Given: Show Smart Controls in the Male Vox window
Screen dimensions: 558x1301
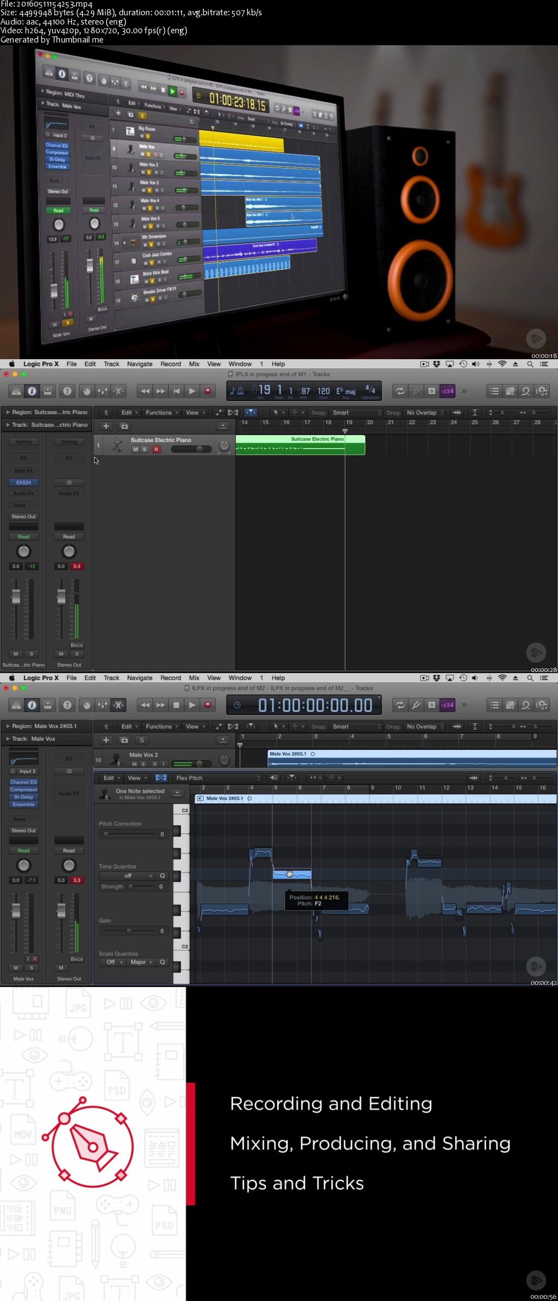Looking at the screenshot, I should click(x=87, y=705).
